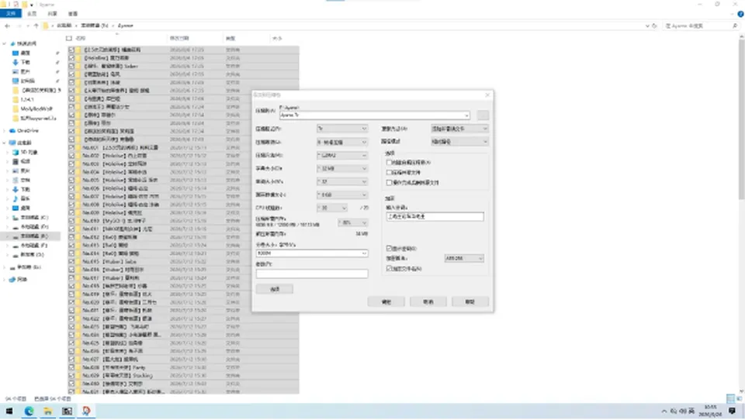Open the Home tab in the Explorer ribbon

32,14
